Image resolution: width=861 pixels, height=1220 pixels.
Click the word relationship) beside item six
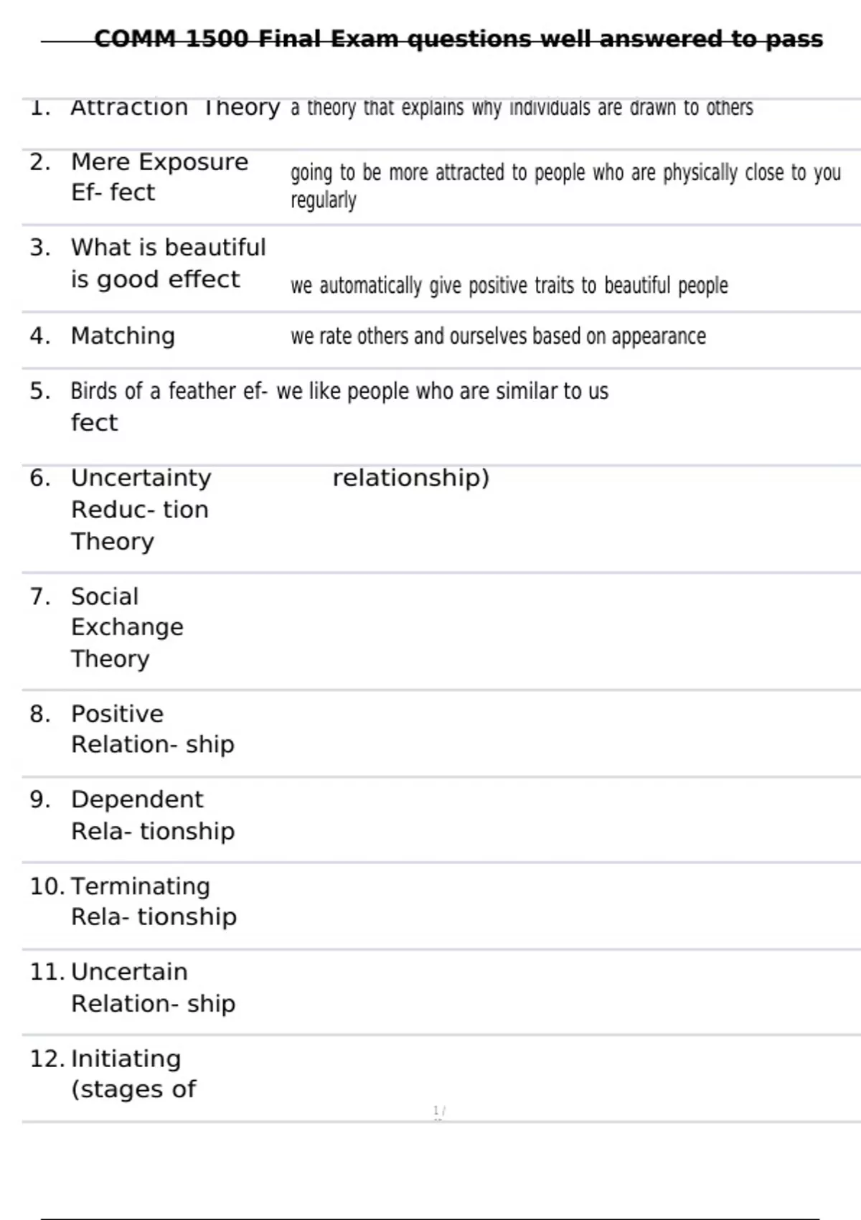click(411, 478)
